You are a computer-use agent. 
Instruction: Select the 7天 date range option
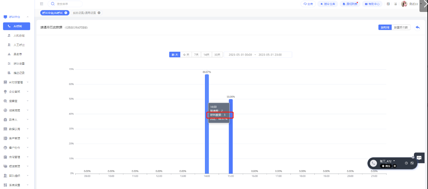pyautogui.click(x=196, y=55)
